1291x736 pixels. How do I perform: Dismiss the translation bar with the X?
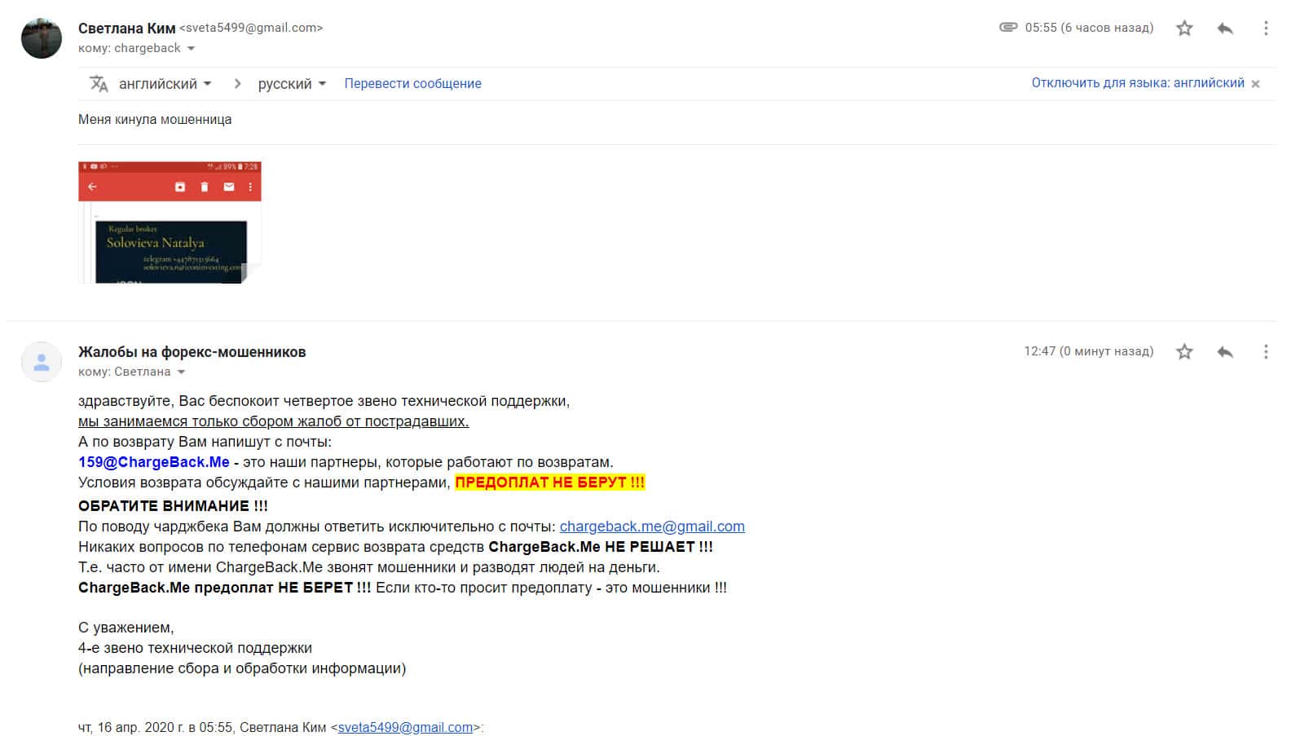pos(1255,84)
